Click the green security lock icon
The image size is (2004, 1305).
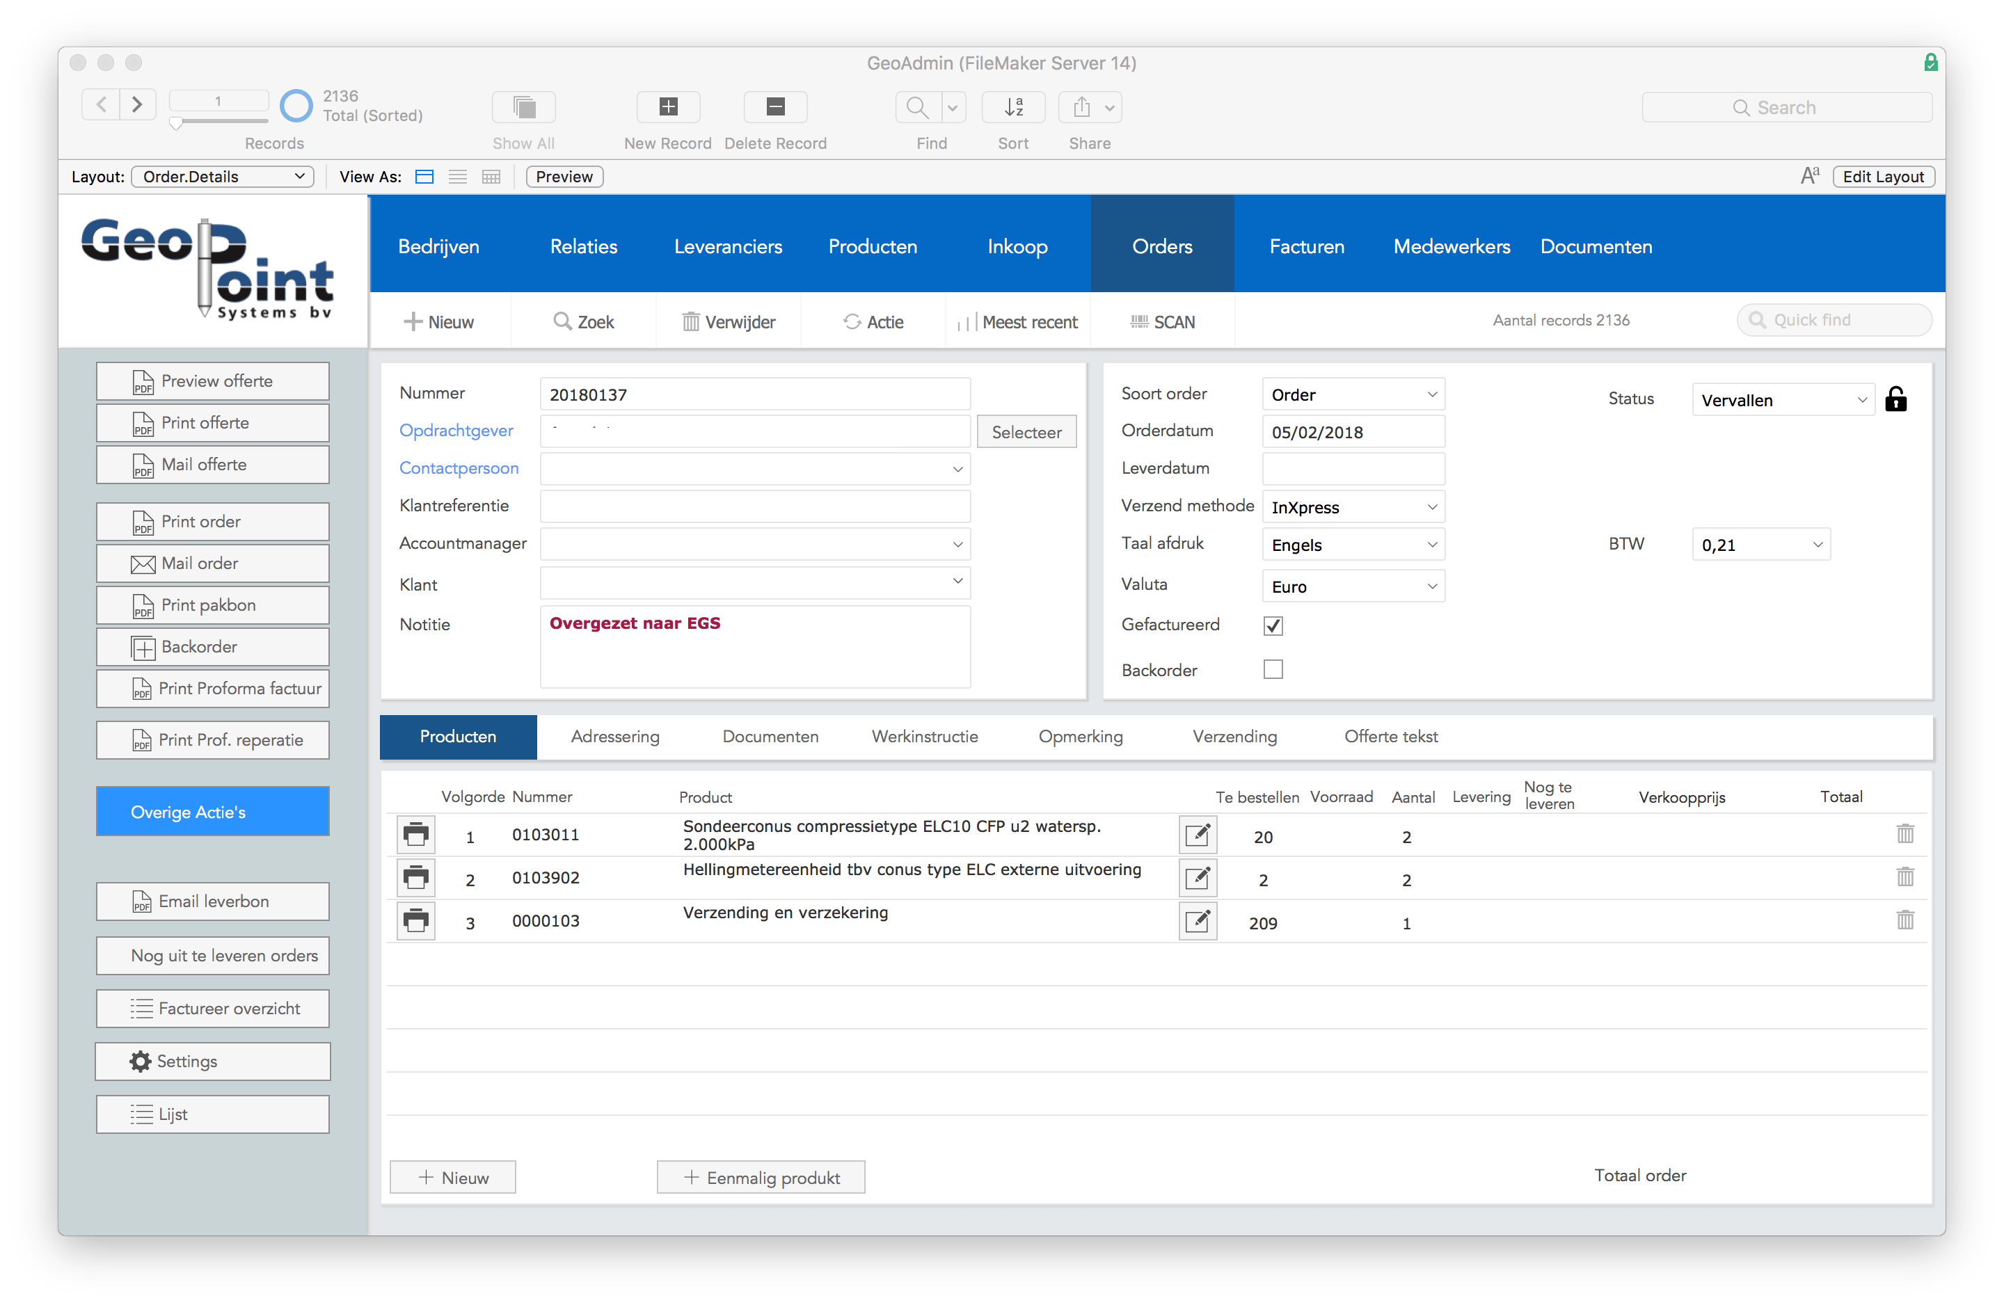[x=1931, y=63]
